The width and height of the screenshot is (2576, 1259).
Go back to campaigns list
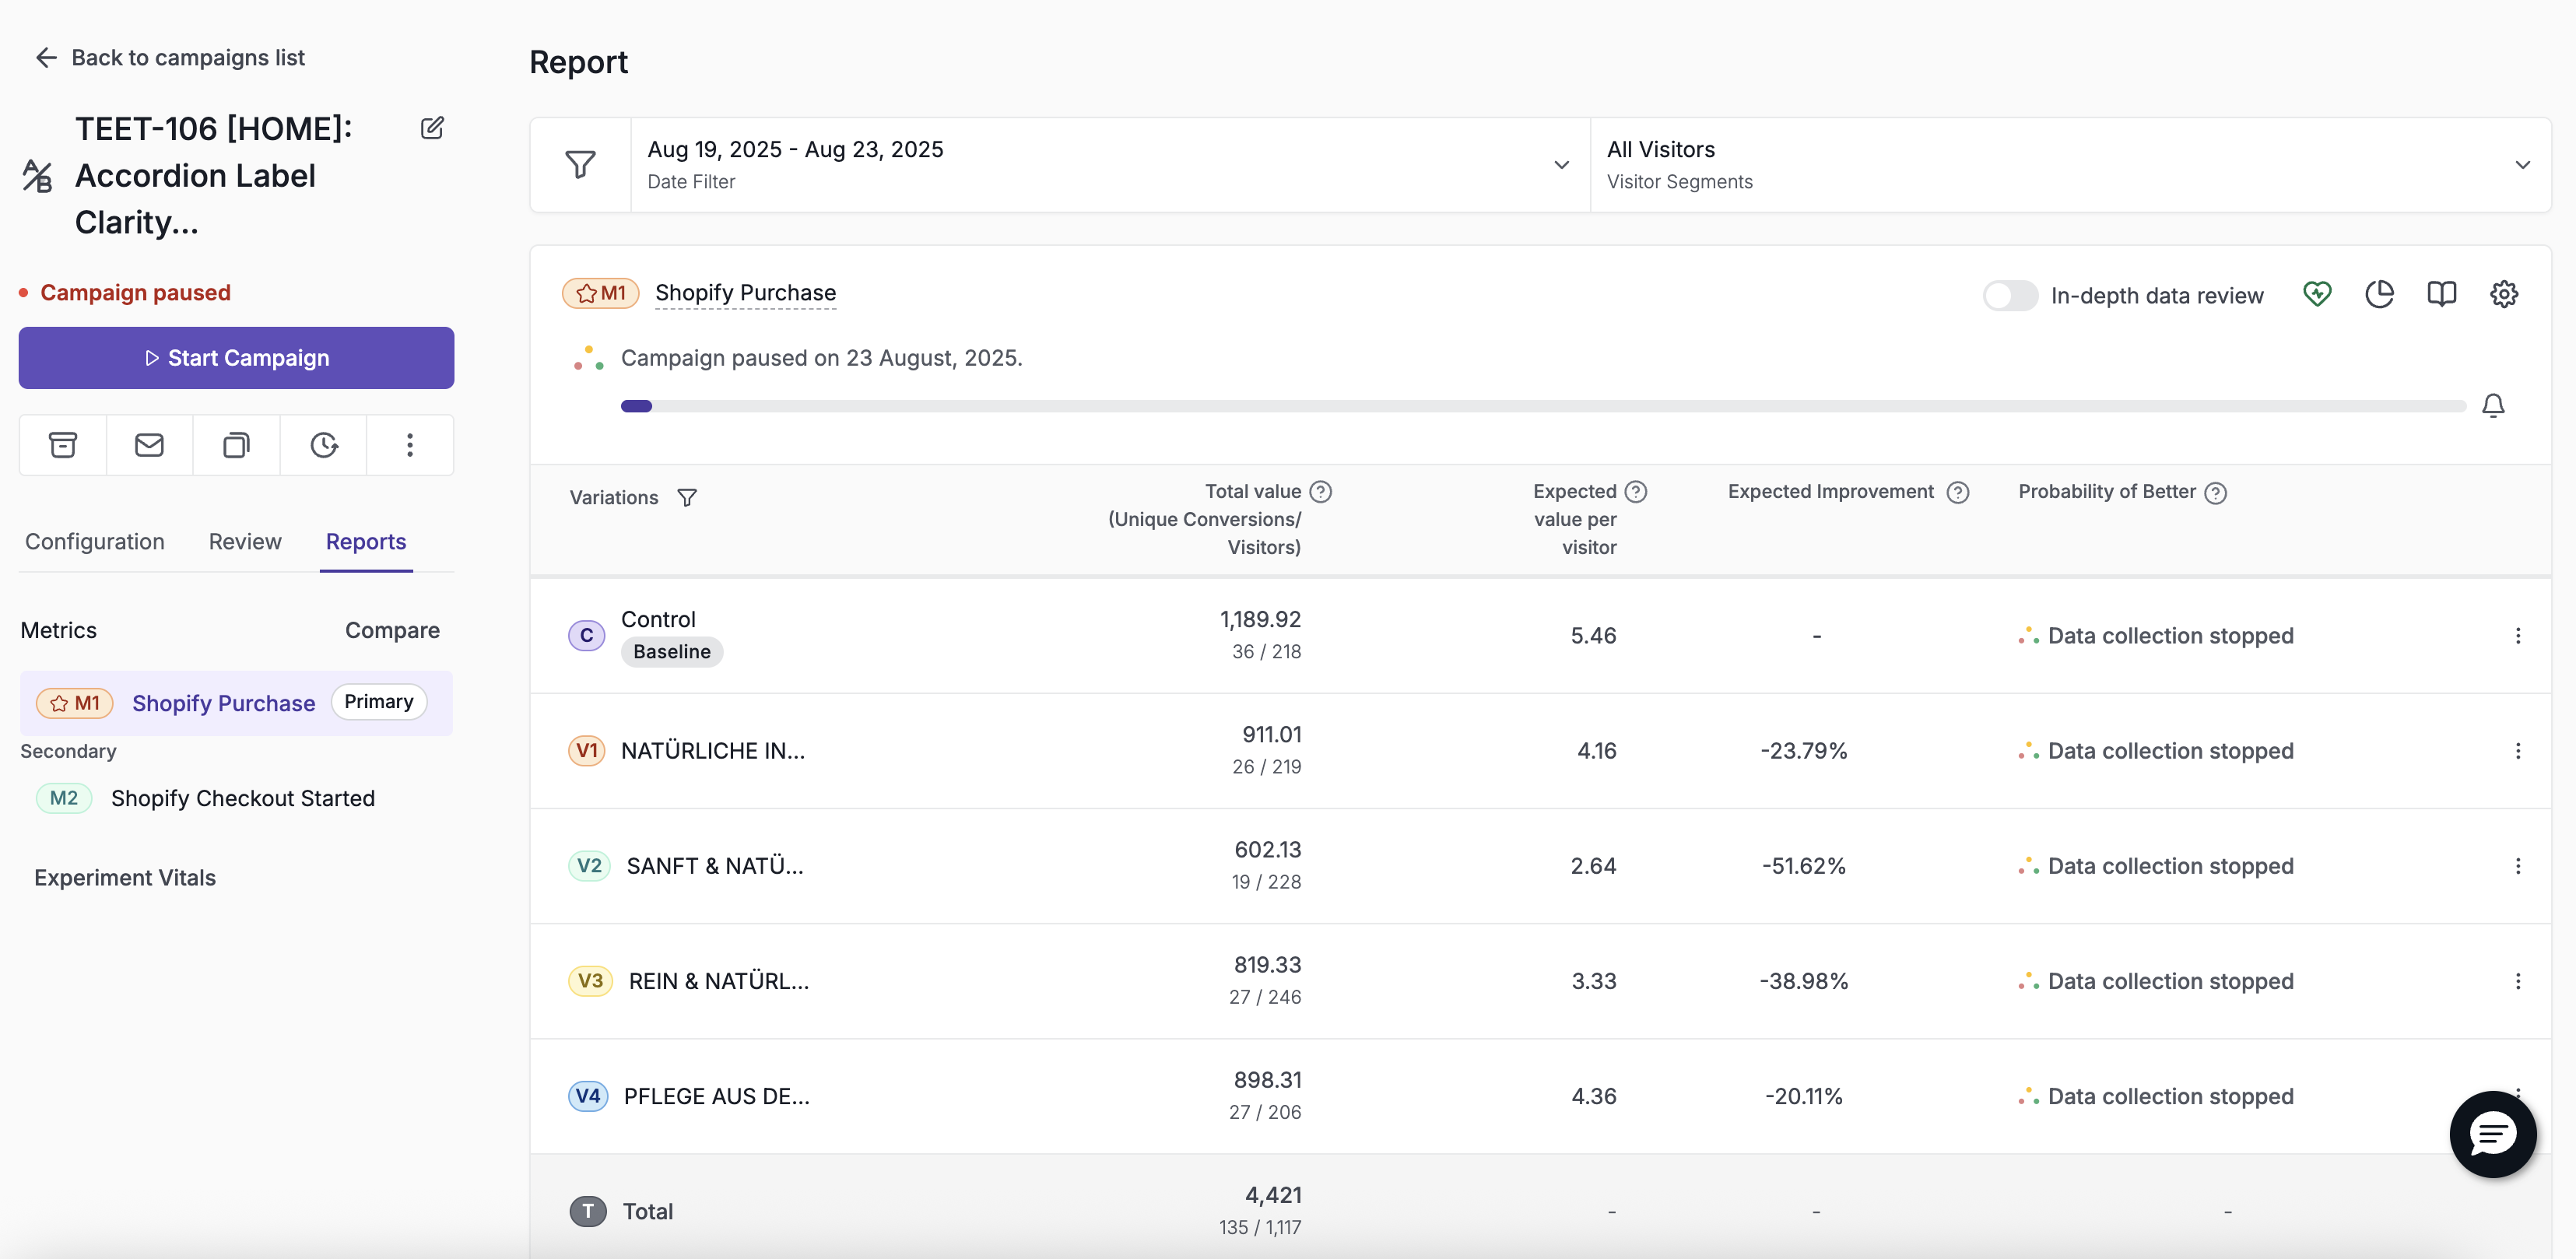(x=169, y=58)
